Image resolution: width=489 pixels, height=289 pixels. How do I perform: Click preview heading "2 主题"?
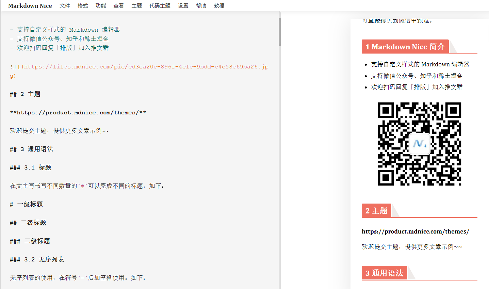pos(376,211)
